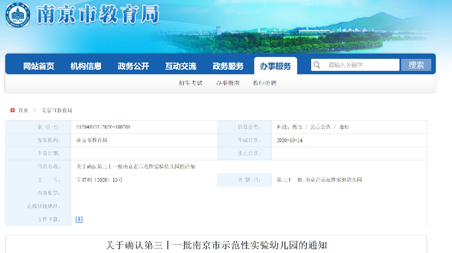Go to the 政务公开 section
The image size is (452, 253).
pos(133,66)
